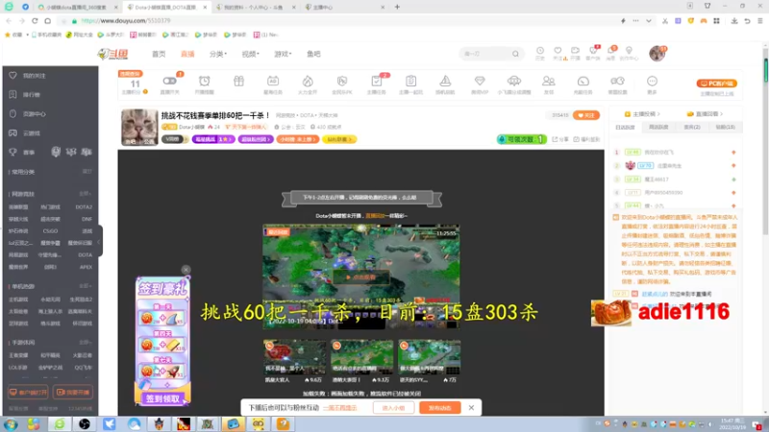The width and height of the screenshot is (769, 432).
Task: Click the 签到领取 claim button
Action: (x=162, y=398)
